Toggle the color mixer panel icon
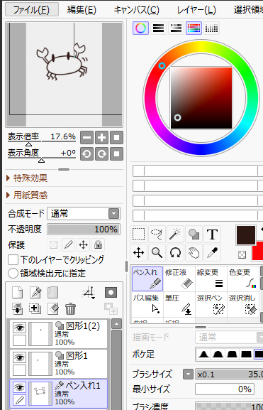This screenshot has height=410, width=263. [194, 28]
